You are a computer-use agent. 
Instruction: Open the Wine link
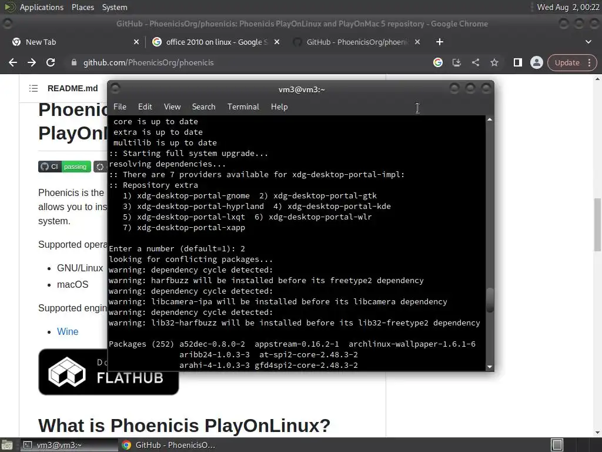pos(68,332)
